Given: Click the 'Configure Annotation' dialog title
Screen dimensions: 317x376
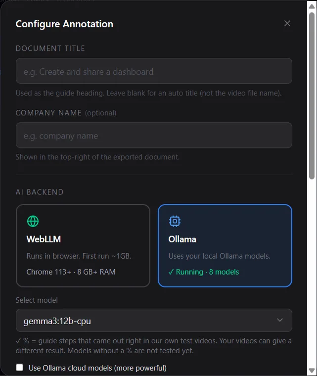Looking at the screenshot, I should (64, 24).
